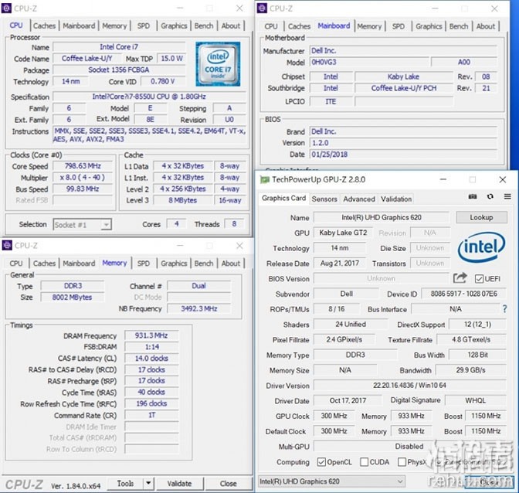This screenshot has height=493, width=519.
Task: Switch to Caches tab in CPU-Z Processor window
Action: (44, 25)
